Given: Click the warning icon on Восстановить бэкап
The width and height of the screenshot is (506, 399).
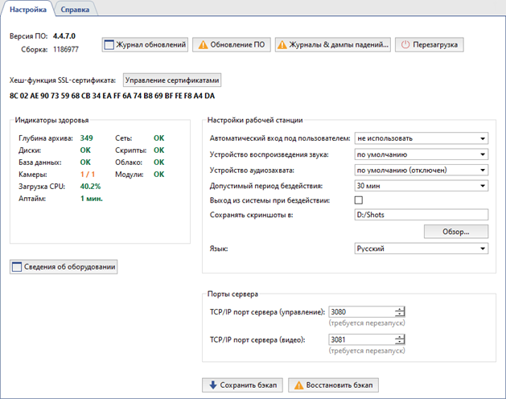Looking at the screenshot, I should coord(298,385).
